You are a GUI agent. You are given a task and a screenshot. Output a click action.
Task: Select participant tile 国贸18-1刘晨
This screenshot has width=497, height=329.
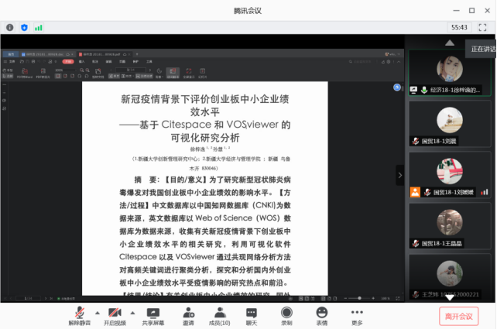click(x=450, y=124)
